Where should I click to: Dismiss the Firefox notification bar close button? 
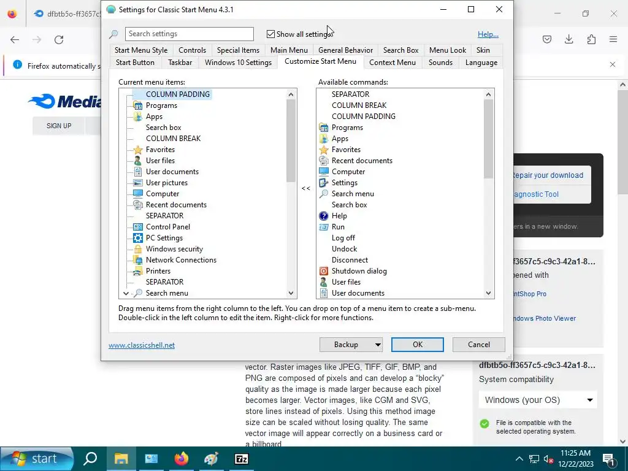click(613, 64)
